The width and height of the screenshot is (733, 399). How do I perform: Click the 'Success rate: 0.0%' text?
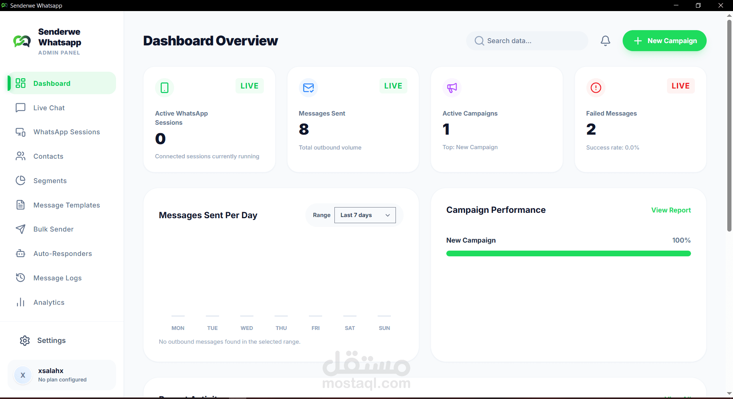pos(613,148)
